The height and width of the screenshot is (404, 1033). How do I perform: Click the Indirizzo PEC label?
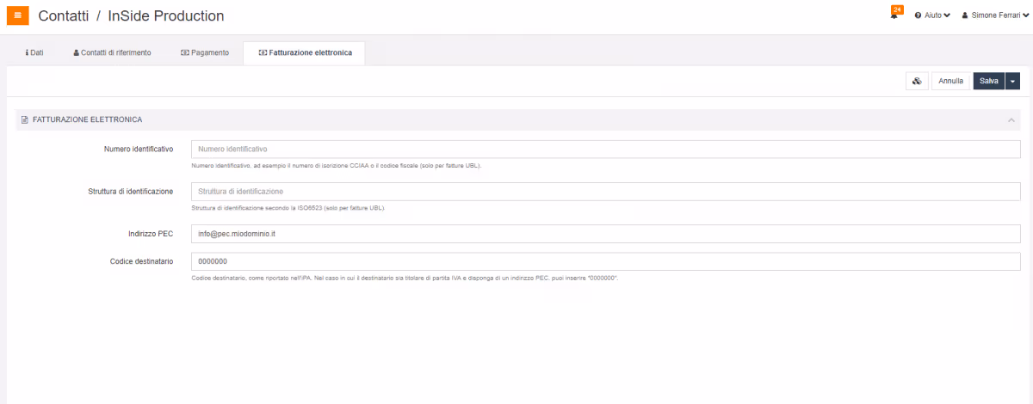pyautogui.click(x=149, y=234)
